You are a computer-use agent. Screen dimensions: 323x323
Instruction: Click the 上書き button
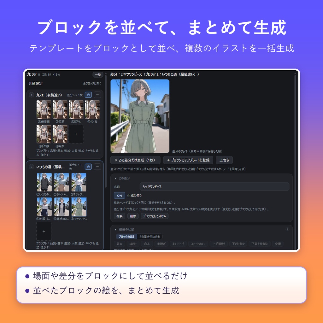tap(224, 160)
